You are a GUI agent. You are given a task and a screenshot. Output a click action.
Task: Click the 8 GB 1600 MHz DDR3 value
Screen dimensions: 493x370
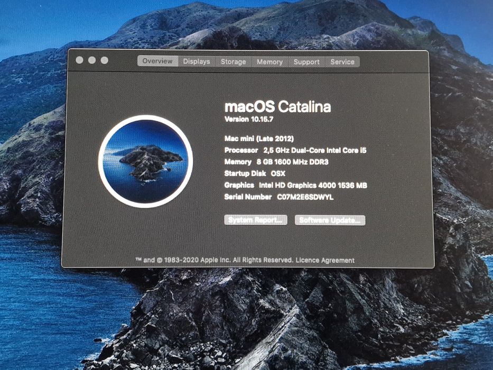point(292,162)
